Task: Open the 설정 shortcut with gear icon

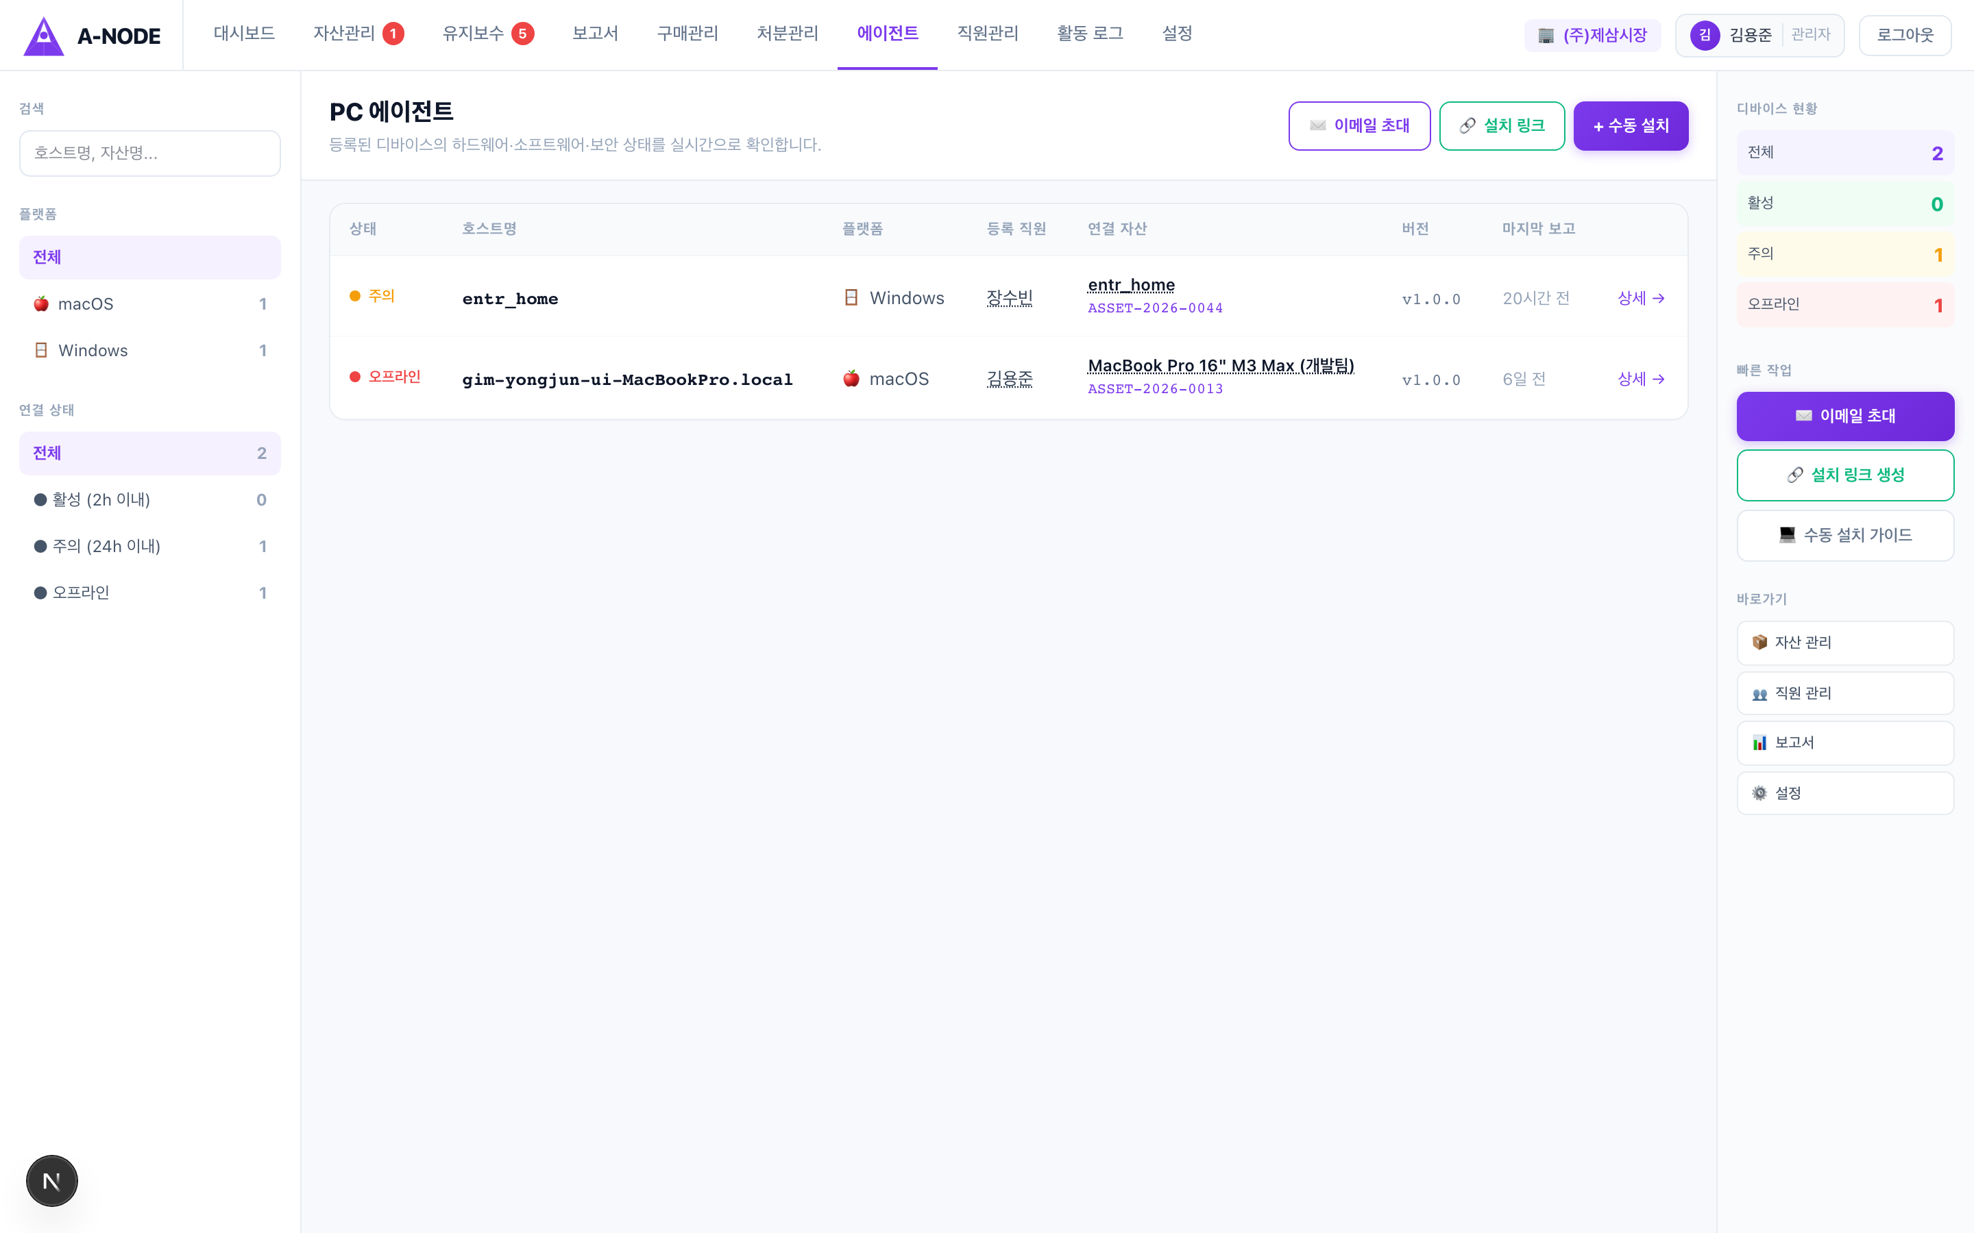Action: pyautogui.click(x=1844, y=793)
